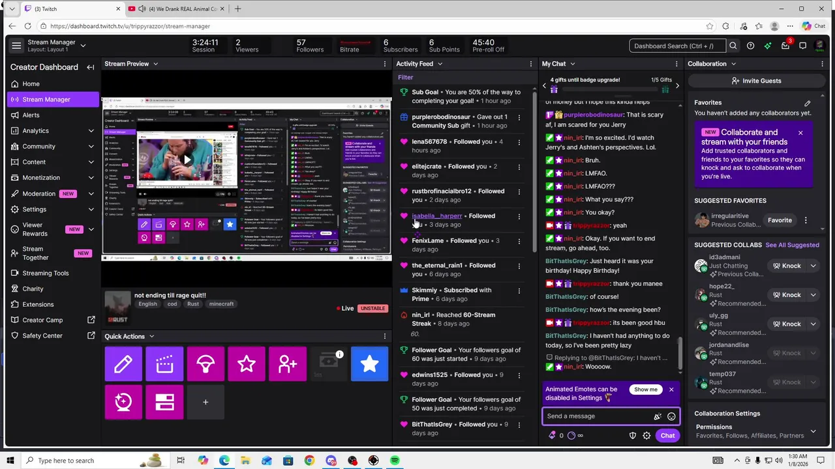Screen dimensions: 835x469
Task: Open Activity Feed panel three-dot menu
Action: (x=530, y=64)
